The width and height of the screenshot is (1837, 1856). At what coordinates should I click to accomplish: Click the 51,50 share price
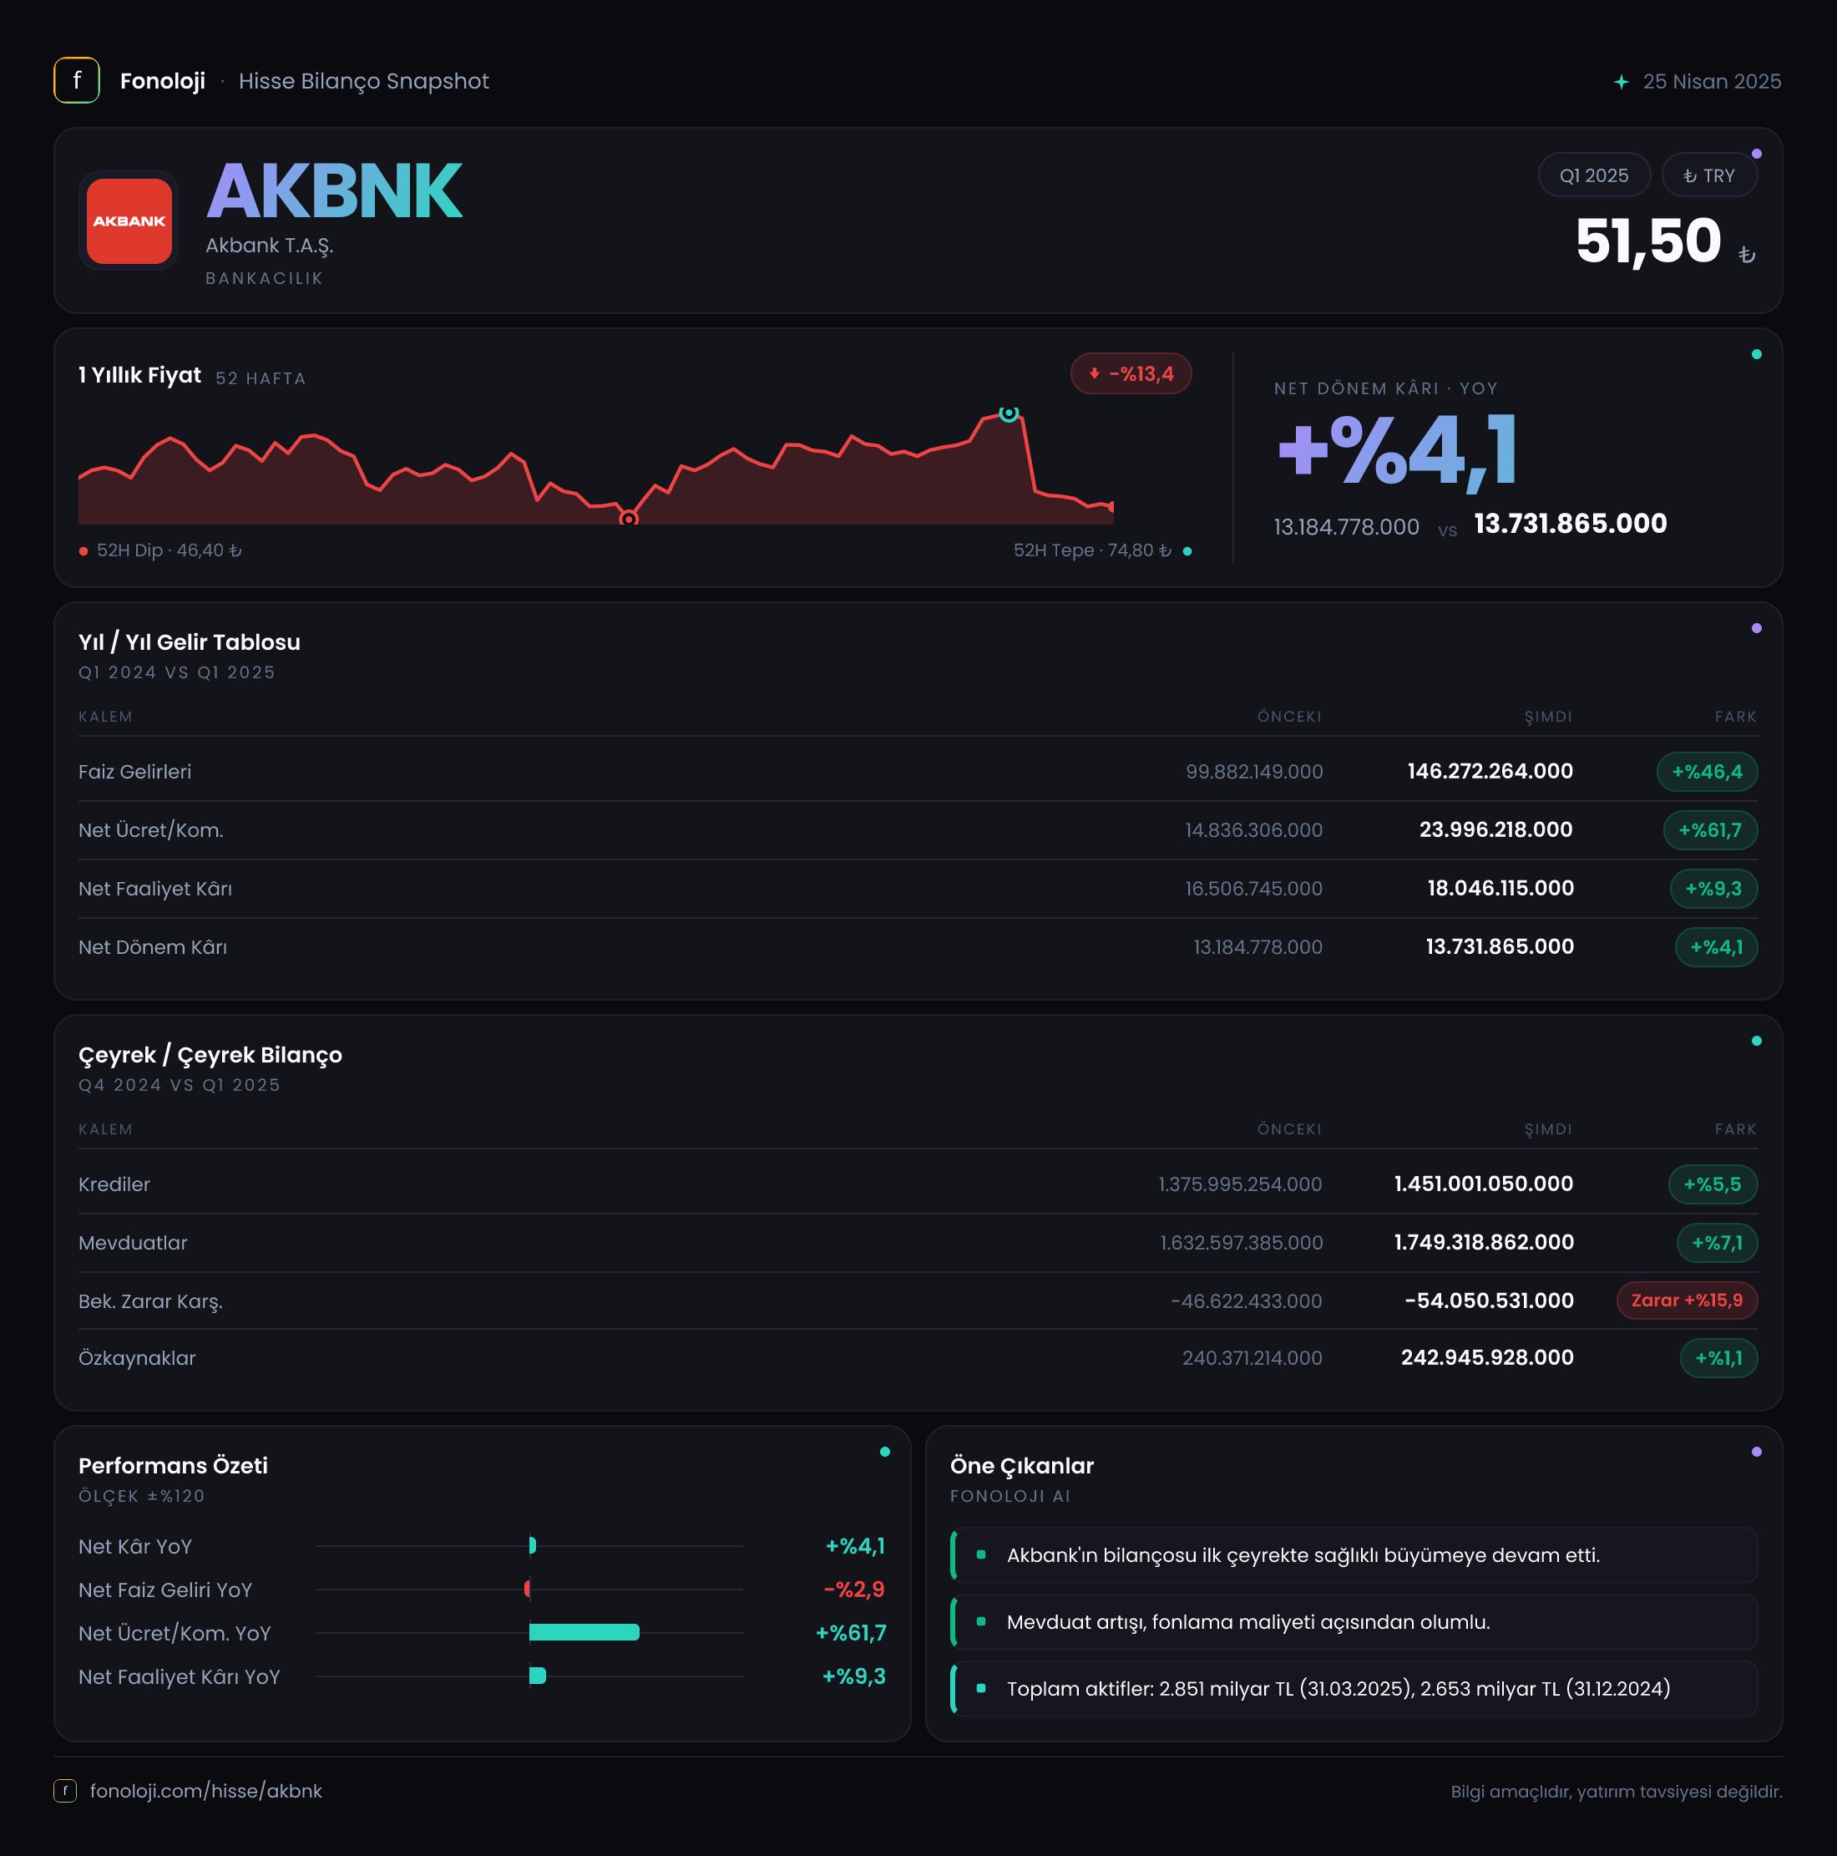point(1649,241)
